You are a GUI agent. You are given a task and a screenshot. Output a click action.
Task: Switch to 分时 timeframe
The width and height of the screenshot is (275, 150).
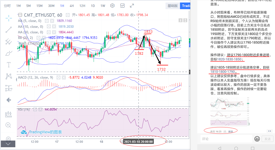click(x=7, y=6)
